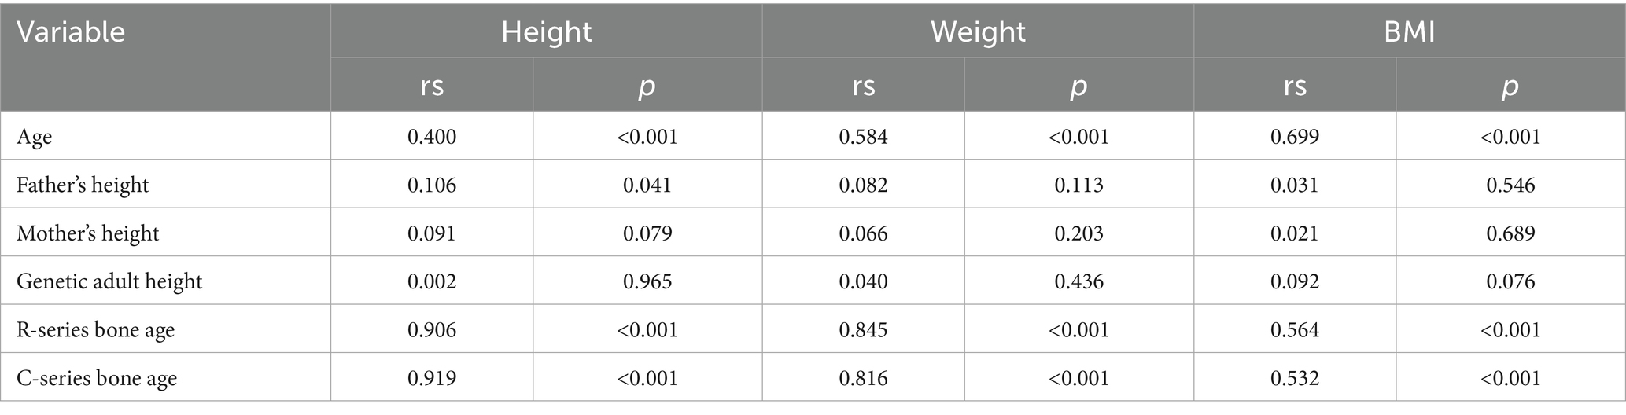The image size is (1626, 415).
Task: Select the Father's height row label
Action: (83, 185)
